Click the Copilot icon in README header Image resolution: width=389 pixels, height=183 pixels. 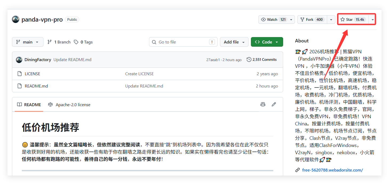(263, 104)
